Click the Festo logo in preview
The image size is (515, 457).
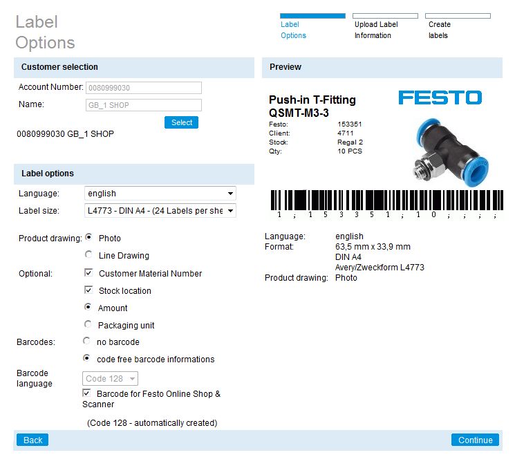[x=440, y=97]
